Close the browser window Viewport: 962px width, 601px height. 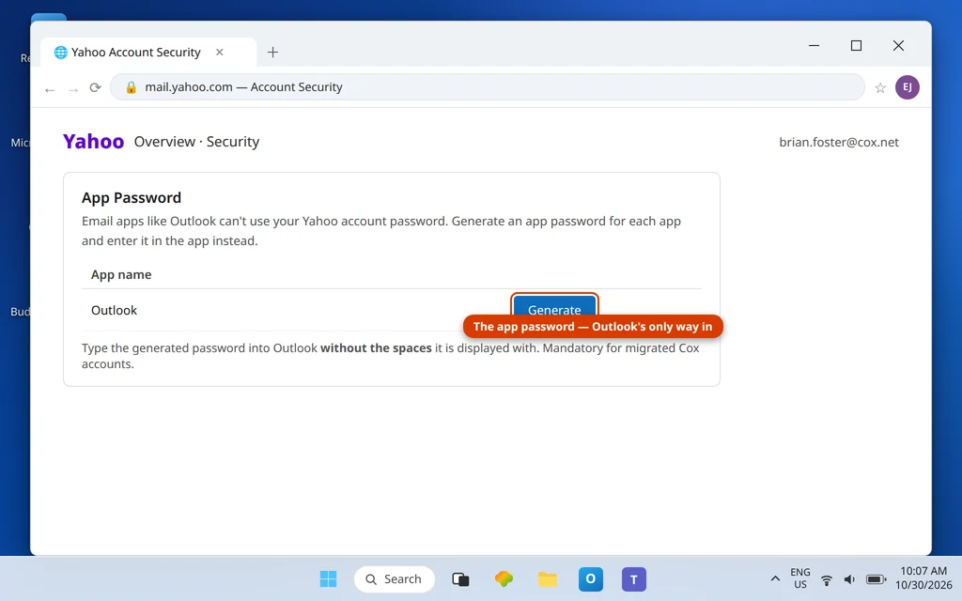pos(898,45)
